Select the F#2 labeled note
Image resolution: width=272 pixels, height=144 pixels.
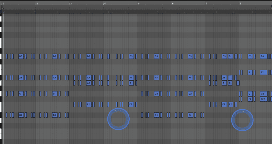263,99
